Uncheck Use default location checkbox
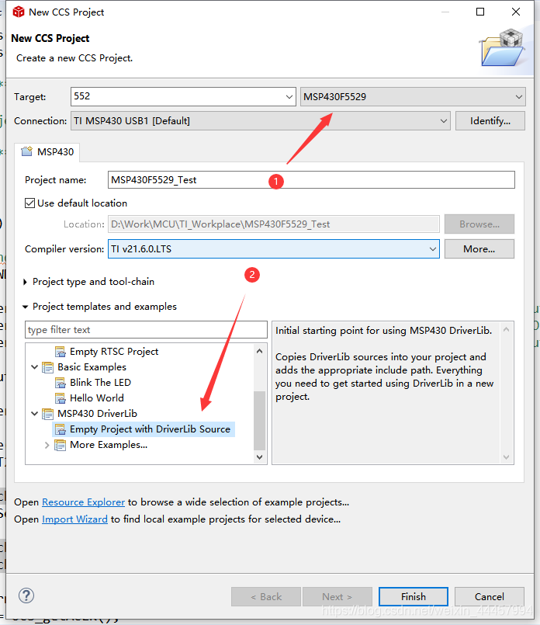The width and height of the screenshot is (540, 625). (29, 203)
